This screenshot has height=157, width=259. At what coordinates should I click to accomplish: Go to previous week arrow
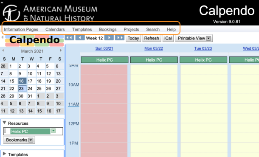[80, 38]
